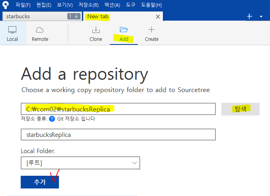
Task: Click the 'Add a repository' heading
Action: coord(84,74)
